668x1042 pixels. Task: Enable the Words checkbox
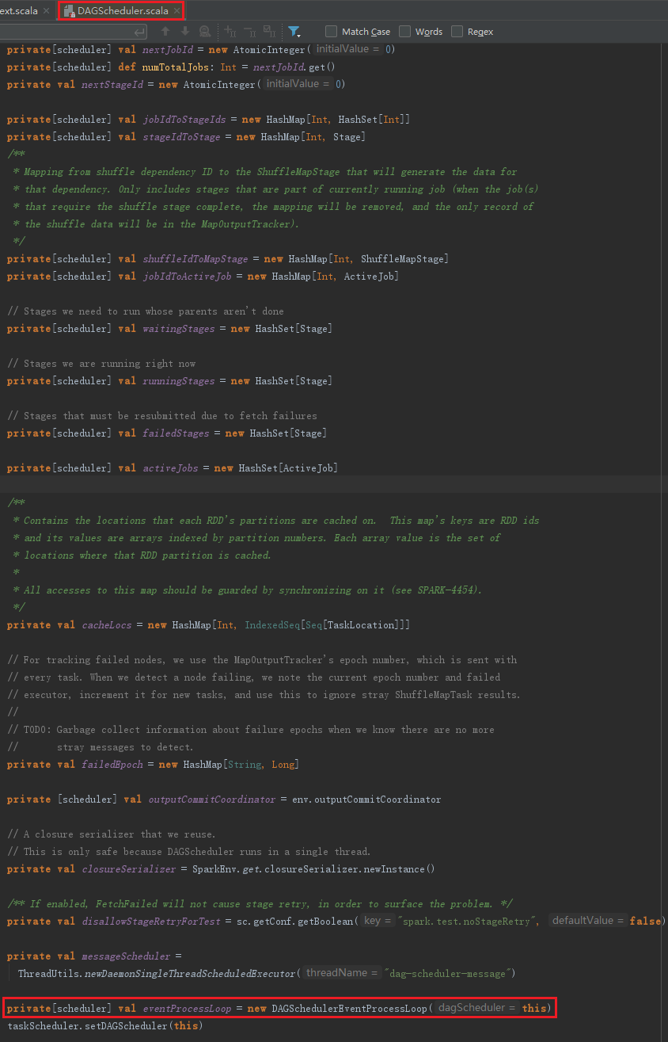[405, 32]
